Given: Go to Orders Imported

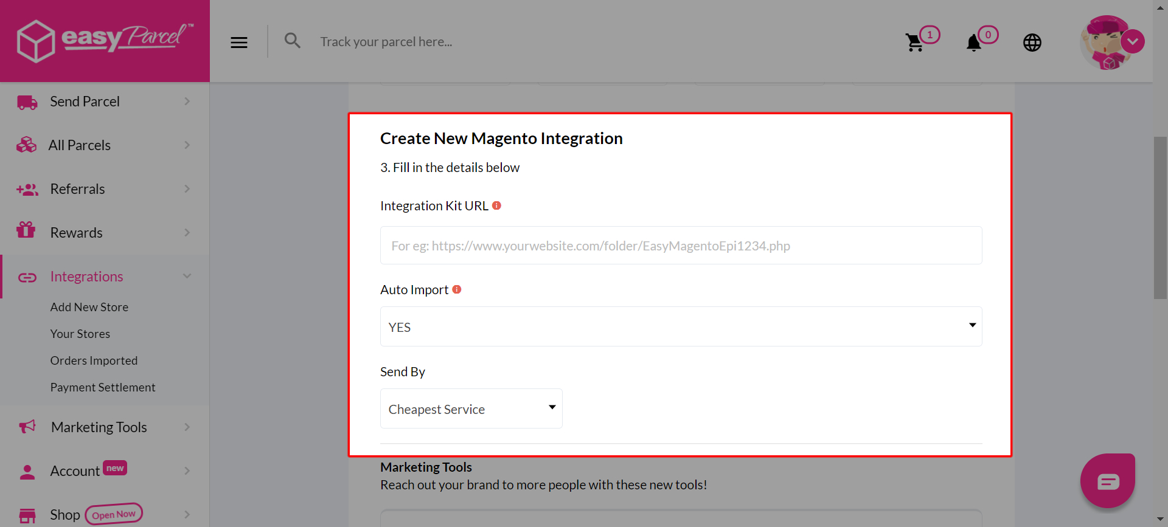Looking at the screenshot, I should 94,360.
